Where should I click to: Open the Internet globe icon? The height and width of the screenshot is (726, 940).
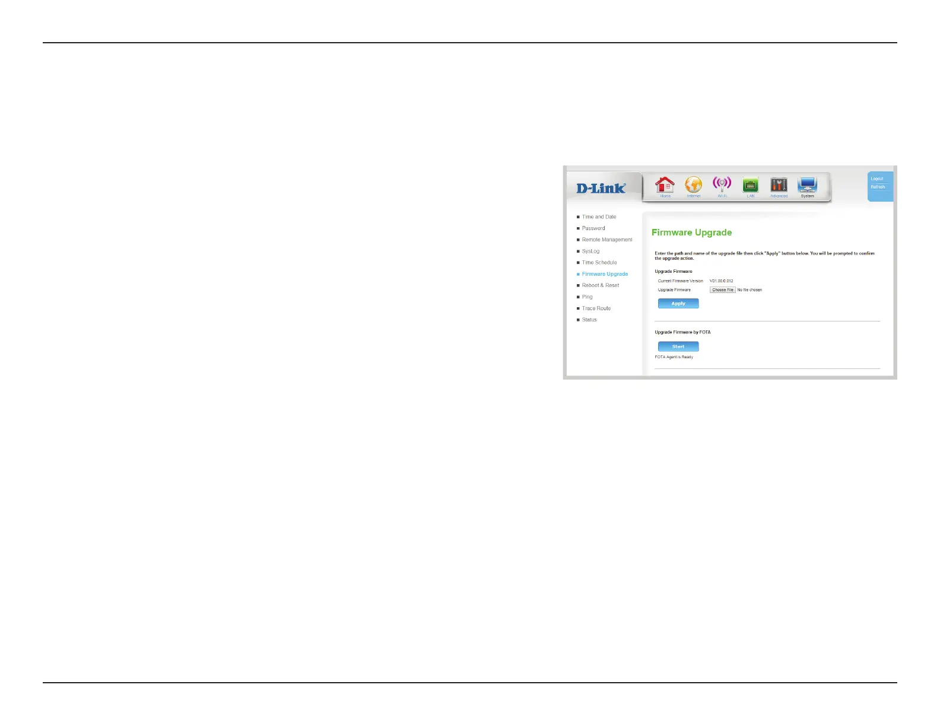tap(693, 185)
